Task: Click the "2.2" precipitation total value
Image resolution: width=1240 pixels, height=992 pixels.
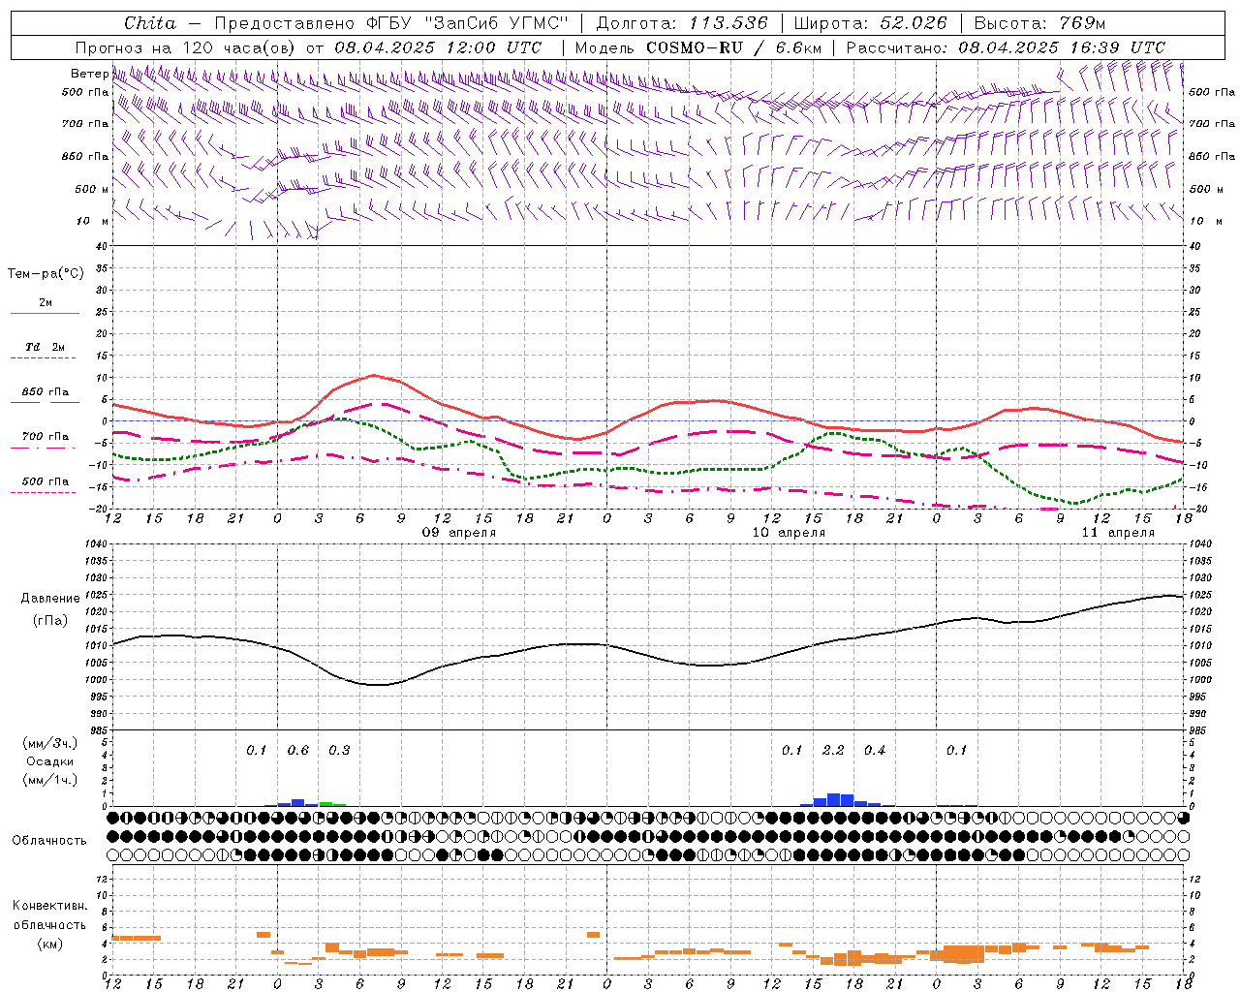Action: coord(833,750)
